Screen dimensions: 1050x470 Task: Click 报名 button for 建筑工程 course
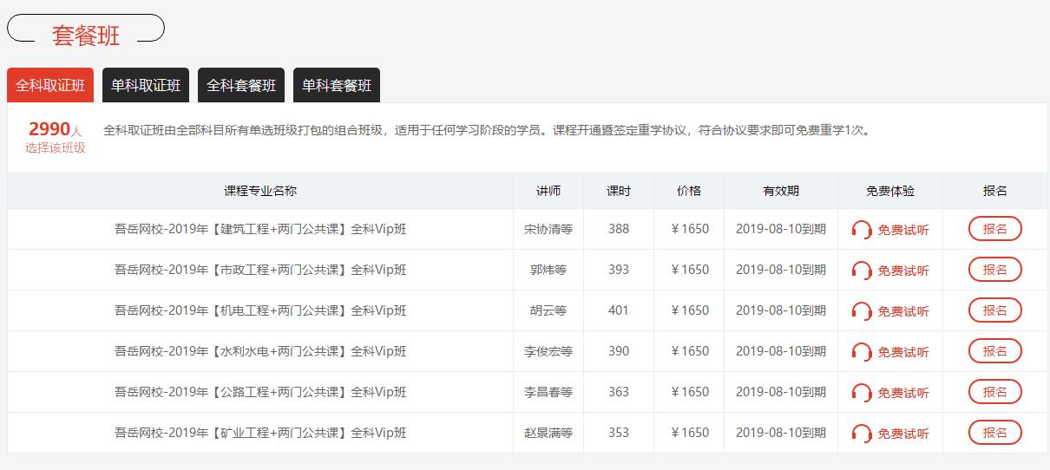(x=995, y=229)
